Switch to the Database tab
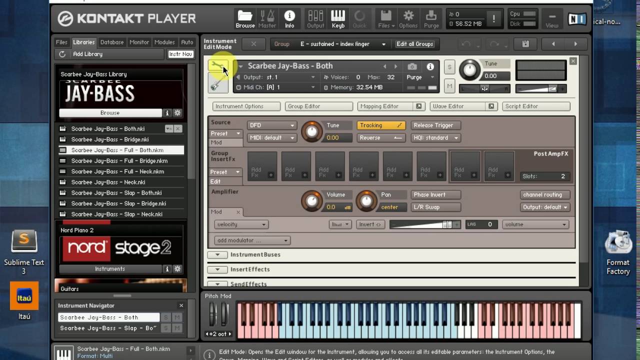640x360 pixels. pyautogui.click(x=111, y=42)
